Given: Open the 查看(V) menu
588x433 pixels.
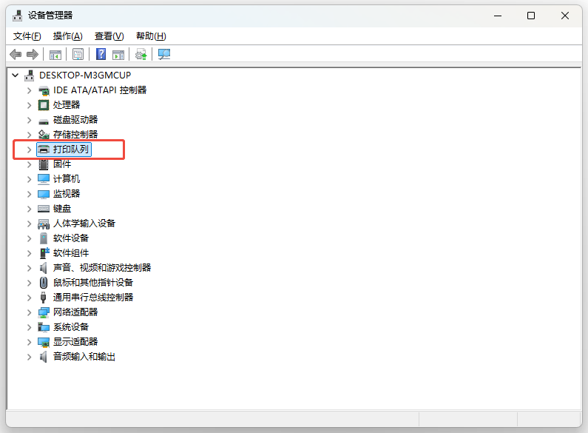Looking at the screenshot, I should pos(109,36).
